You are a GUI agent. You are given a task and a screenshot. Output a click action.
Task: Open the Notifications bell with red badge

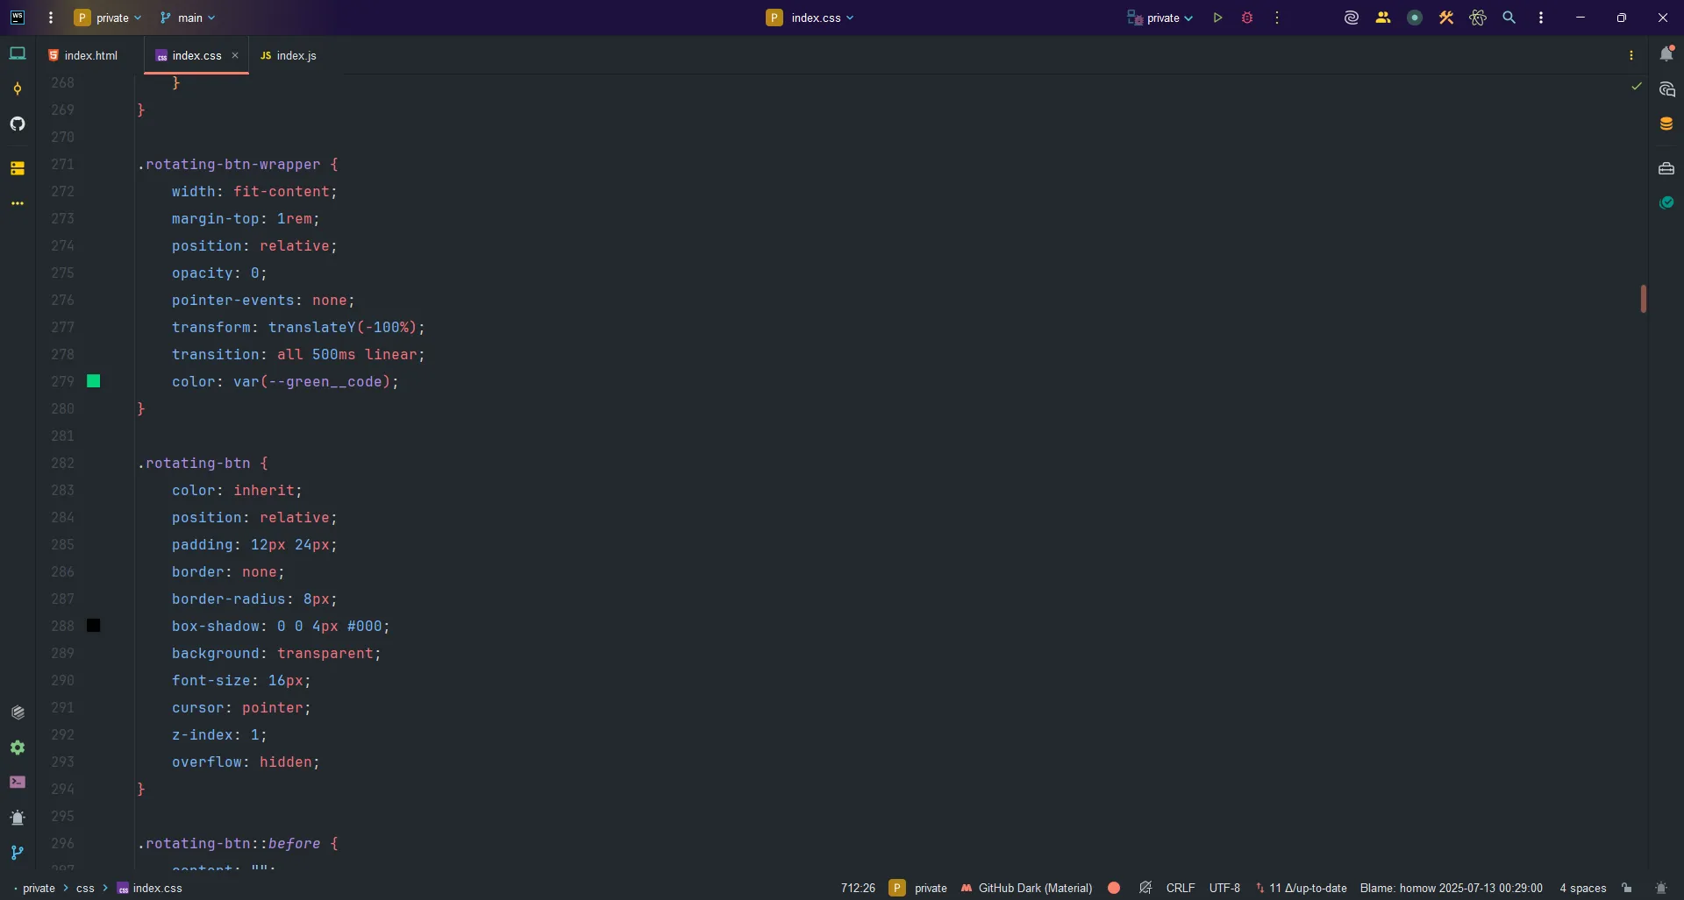coord(1667,53)
